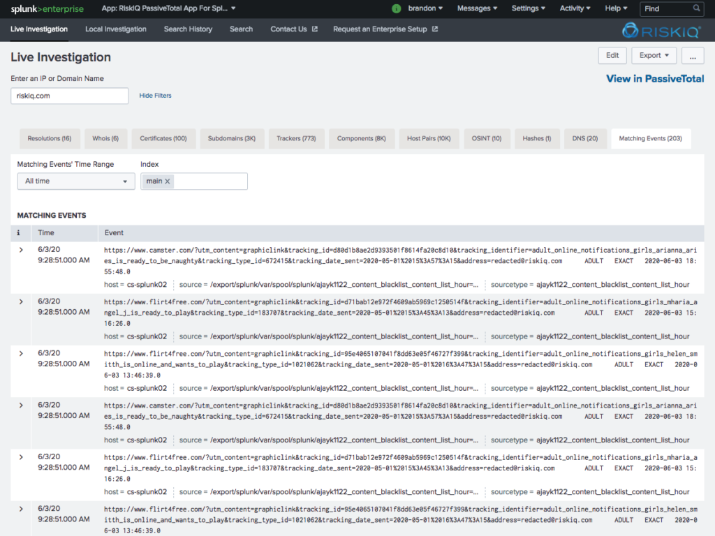Open the Activity menu
The height and width of the screenshot is (536, 715).
coord(575,8)
